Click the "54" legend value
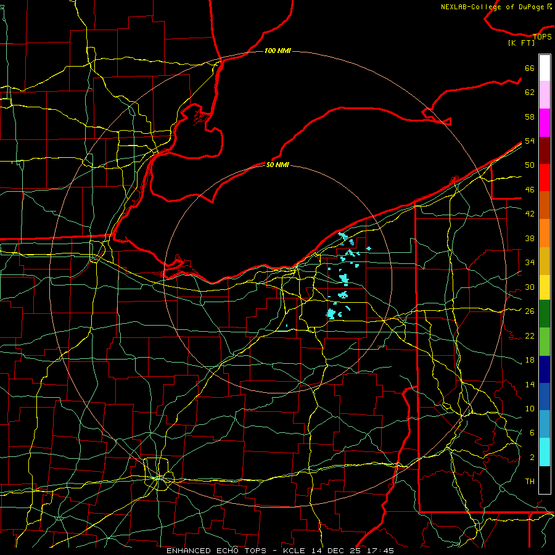 [x=530, y=141]
